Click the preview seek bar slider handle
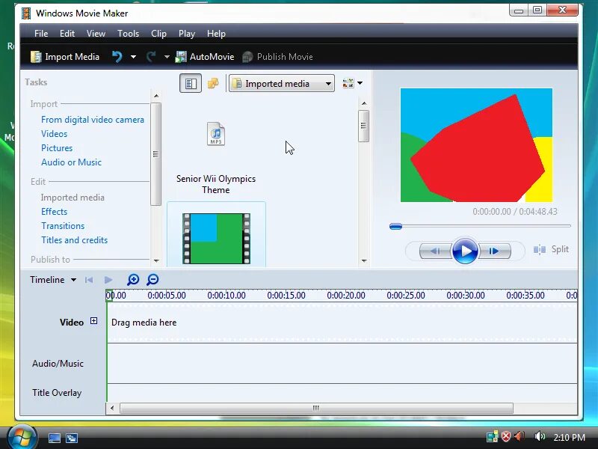 [396, 226]
